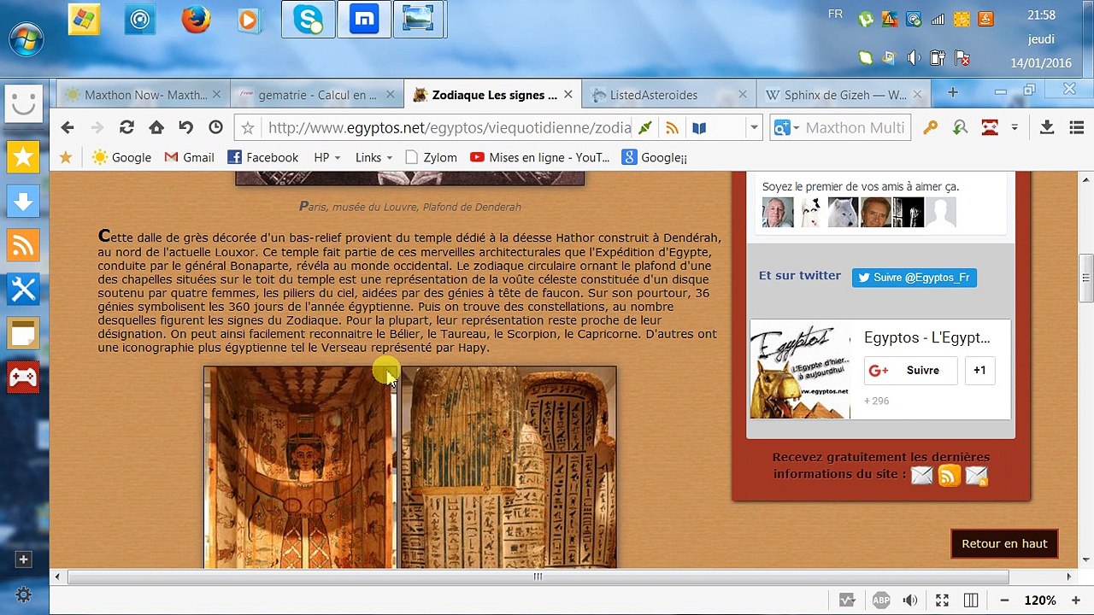Open Google bookmark
Image resolution: width=1094 pixels, height=615 pixels.
121,157
